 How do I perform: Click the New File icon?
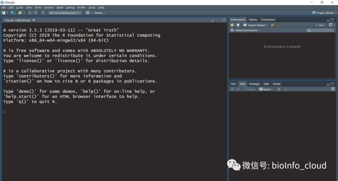pos(3,13)
